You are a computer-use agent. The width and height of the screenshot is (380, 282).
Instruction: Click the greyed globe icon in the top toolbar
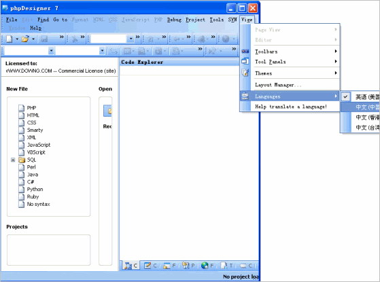coord(226,39)
